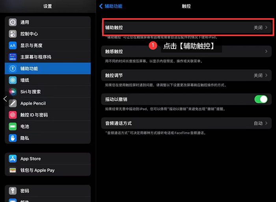Open the 电池 battery icon
Screen dimensions: 276x202
tap(13, 126)
